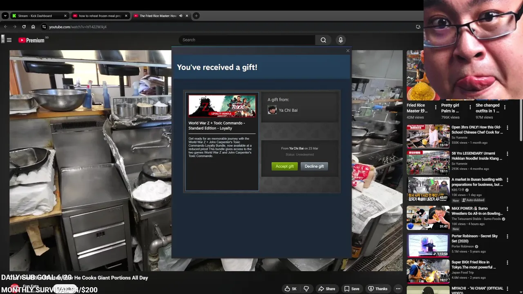Open the tab search dropdown arrow

tap(5, 16)
